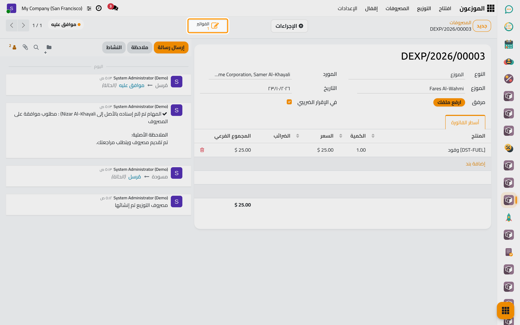This screenshot has width=520, height=325.
Task: Open the إقفال menu
Action: (371, 8)
